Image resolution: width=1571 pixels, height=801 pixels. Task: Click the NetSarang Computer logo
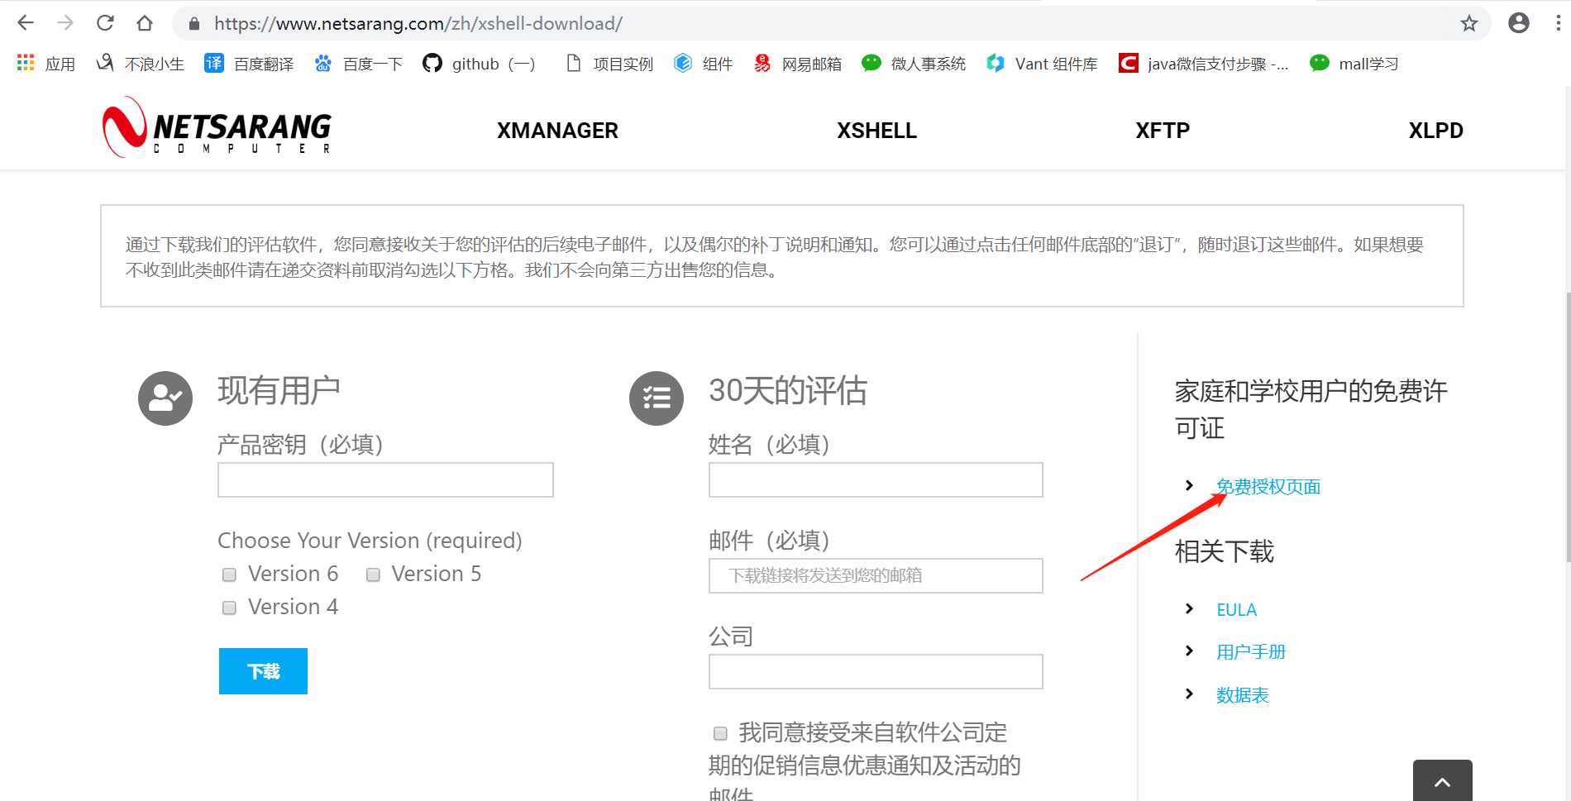click(217, 127)
